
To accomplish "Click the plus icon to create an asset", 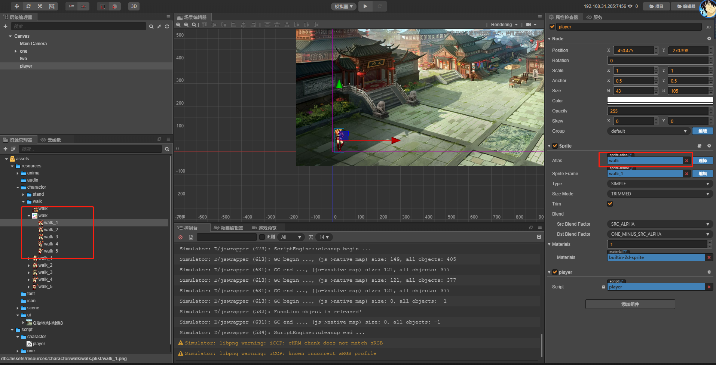I will coord(5,149).
